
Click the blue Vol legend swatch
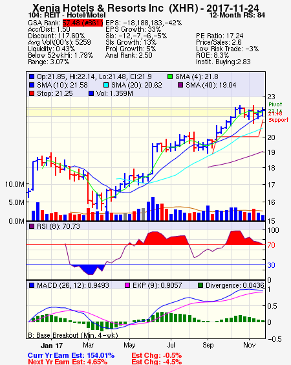point(91,93)
